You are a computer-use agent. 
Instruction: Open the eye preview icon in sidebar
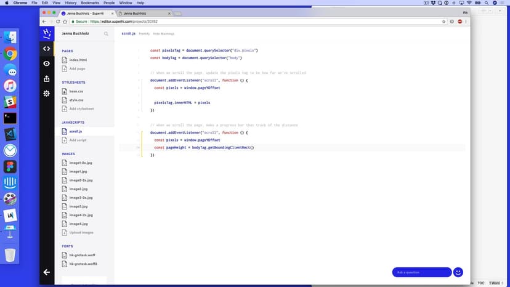point(46,63)
